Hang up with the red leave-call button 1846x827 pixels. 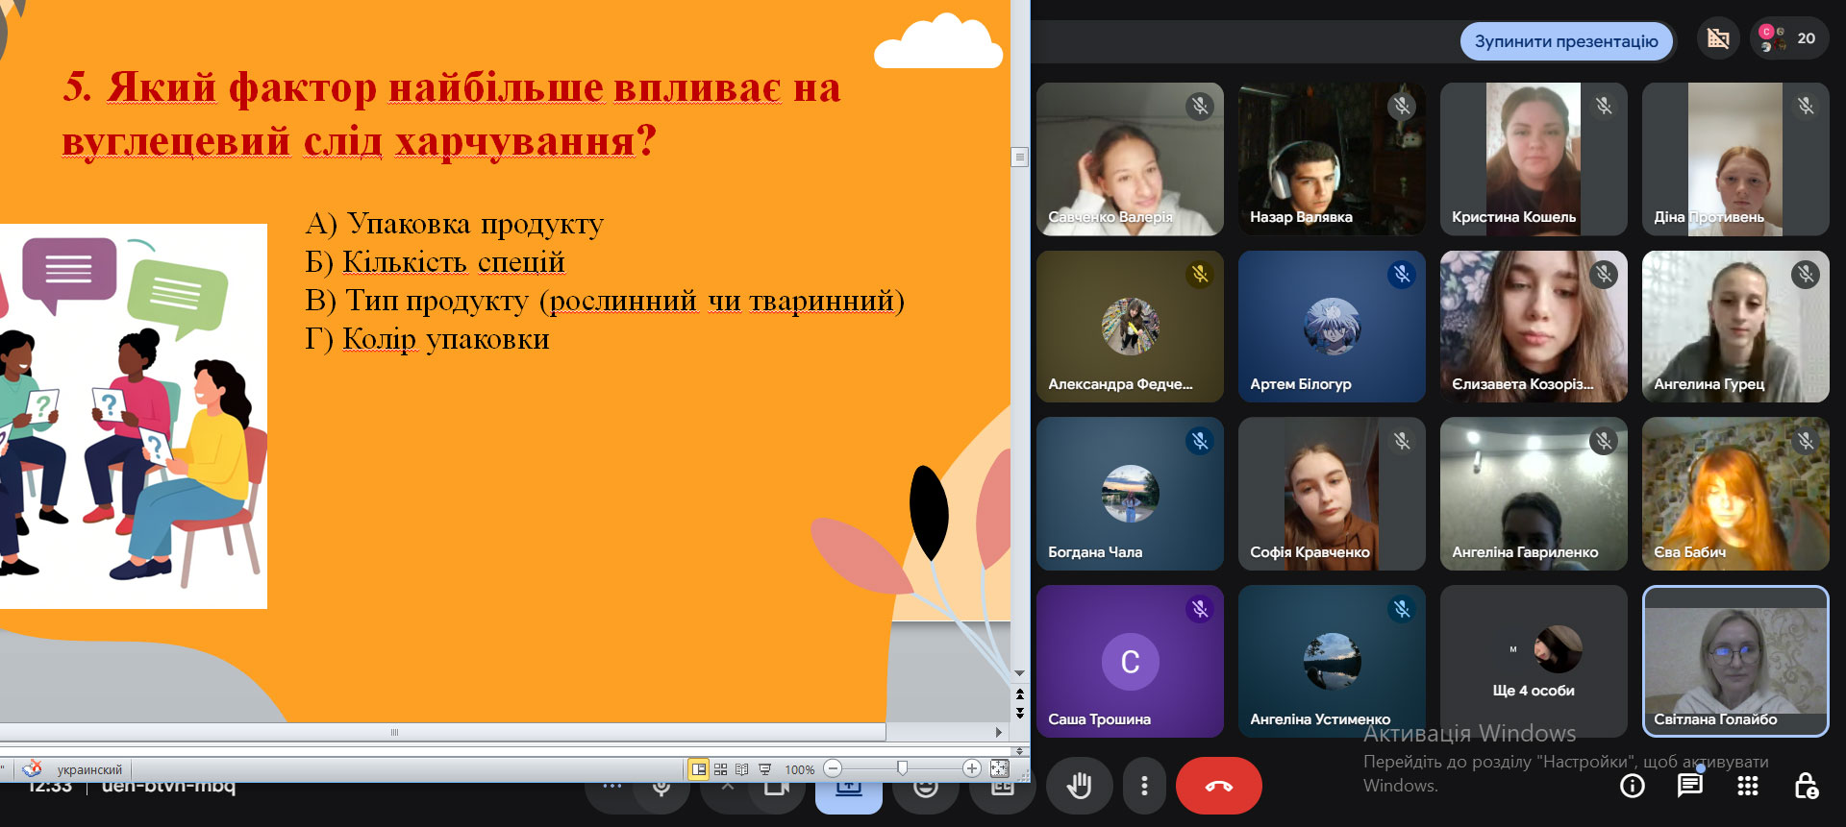[x=1218, y=786]
